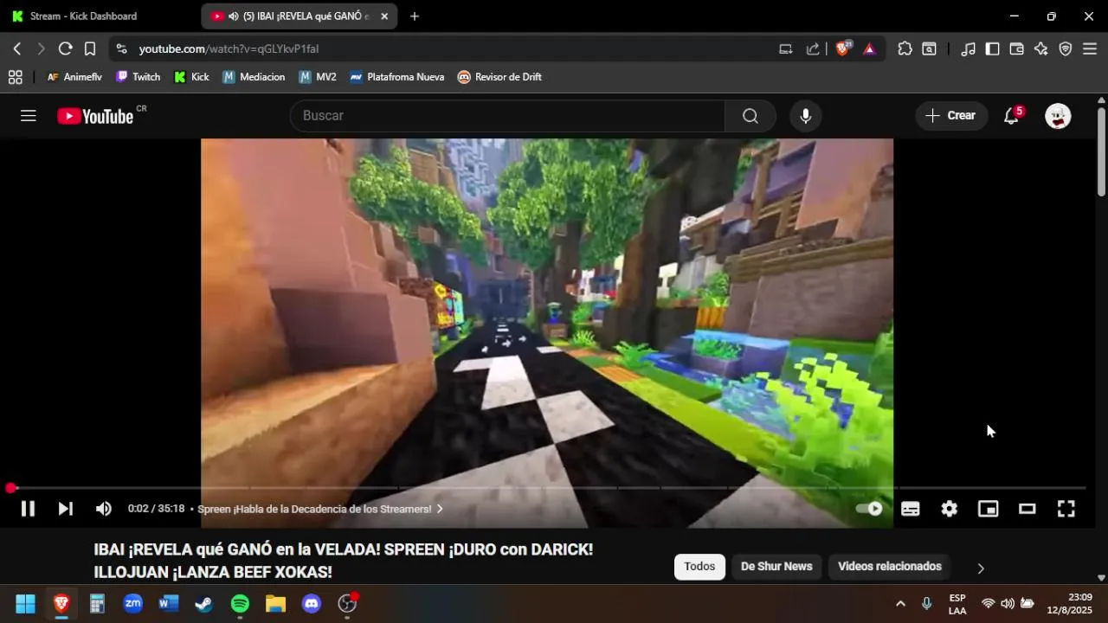Image resolution: width=1108 pixels, height=623 pixels.
Task: Open the Brave main menu
Action: tap(1090, 49)
